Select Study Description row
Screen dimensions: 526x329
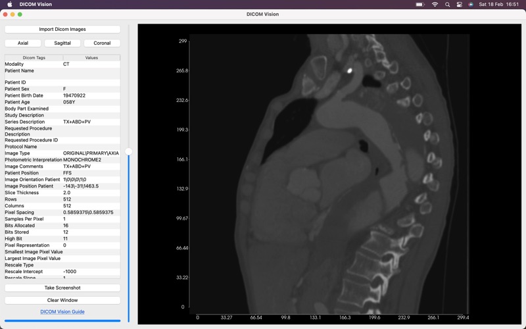click(62, 115)
